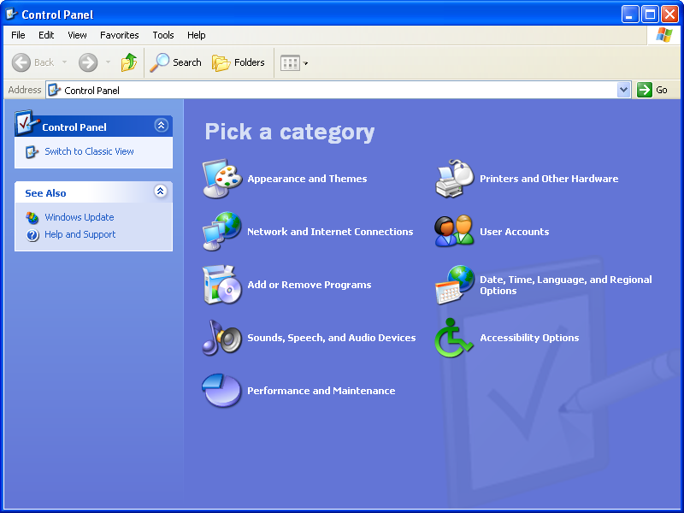
Task: Open Windows Update link
Action: point(79,217)
